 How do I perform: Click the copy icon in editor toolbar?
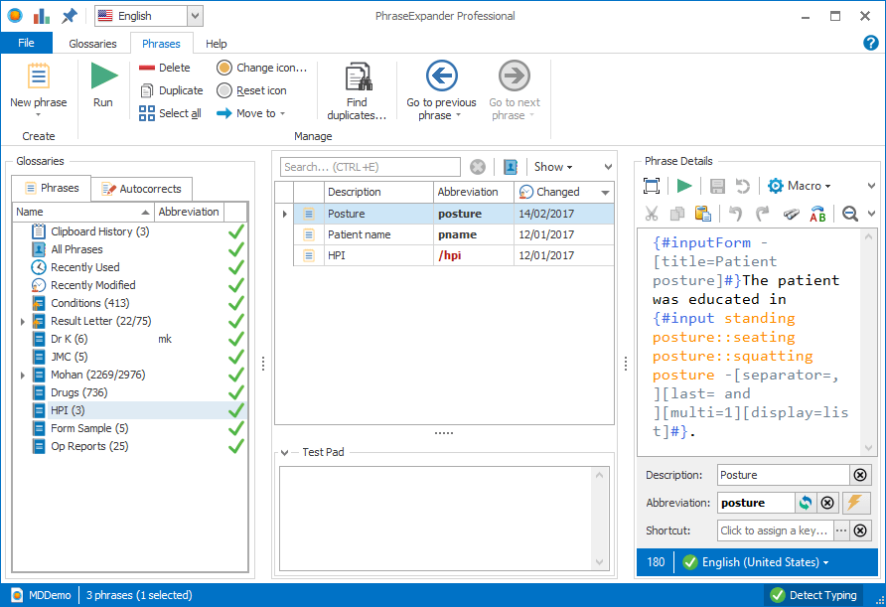677,214
